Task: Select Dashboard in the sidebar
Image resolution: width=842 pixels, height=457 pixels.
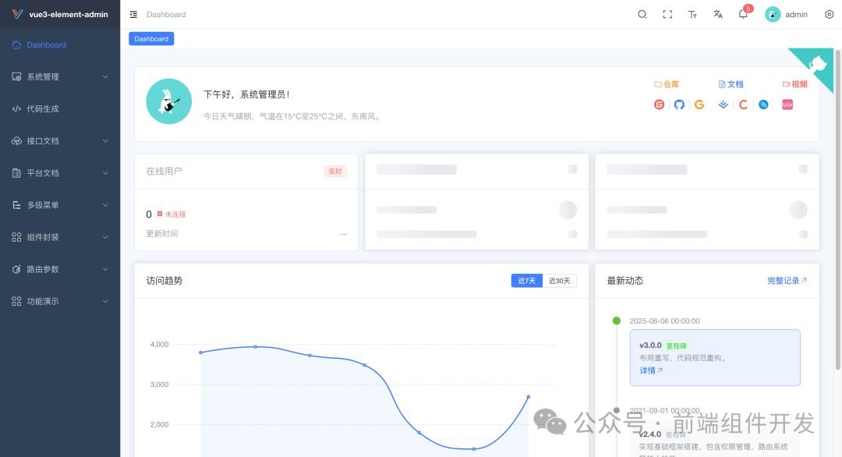Action: (44, 44)
